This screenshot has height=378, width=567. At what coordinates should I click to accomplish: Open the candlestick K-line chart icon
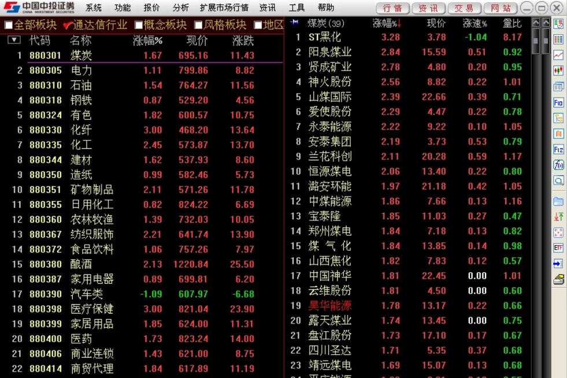(558, 70)
